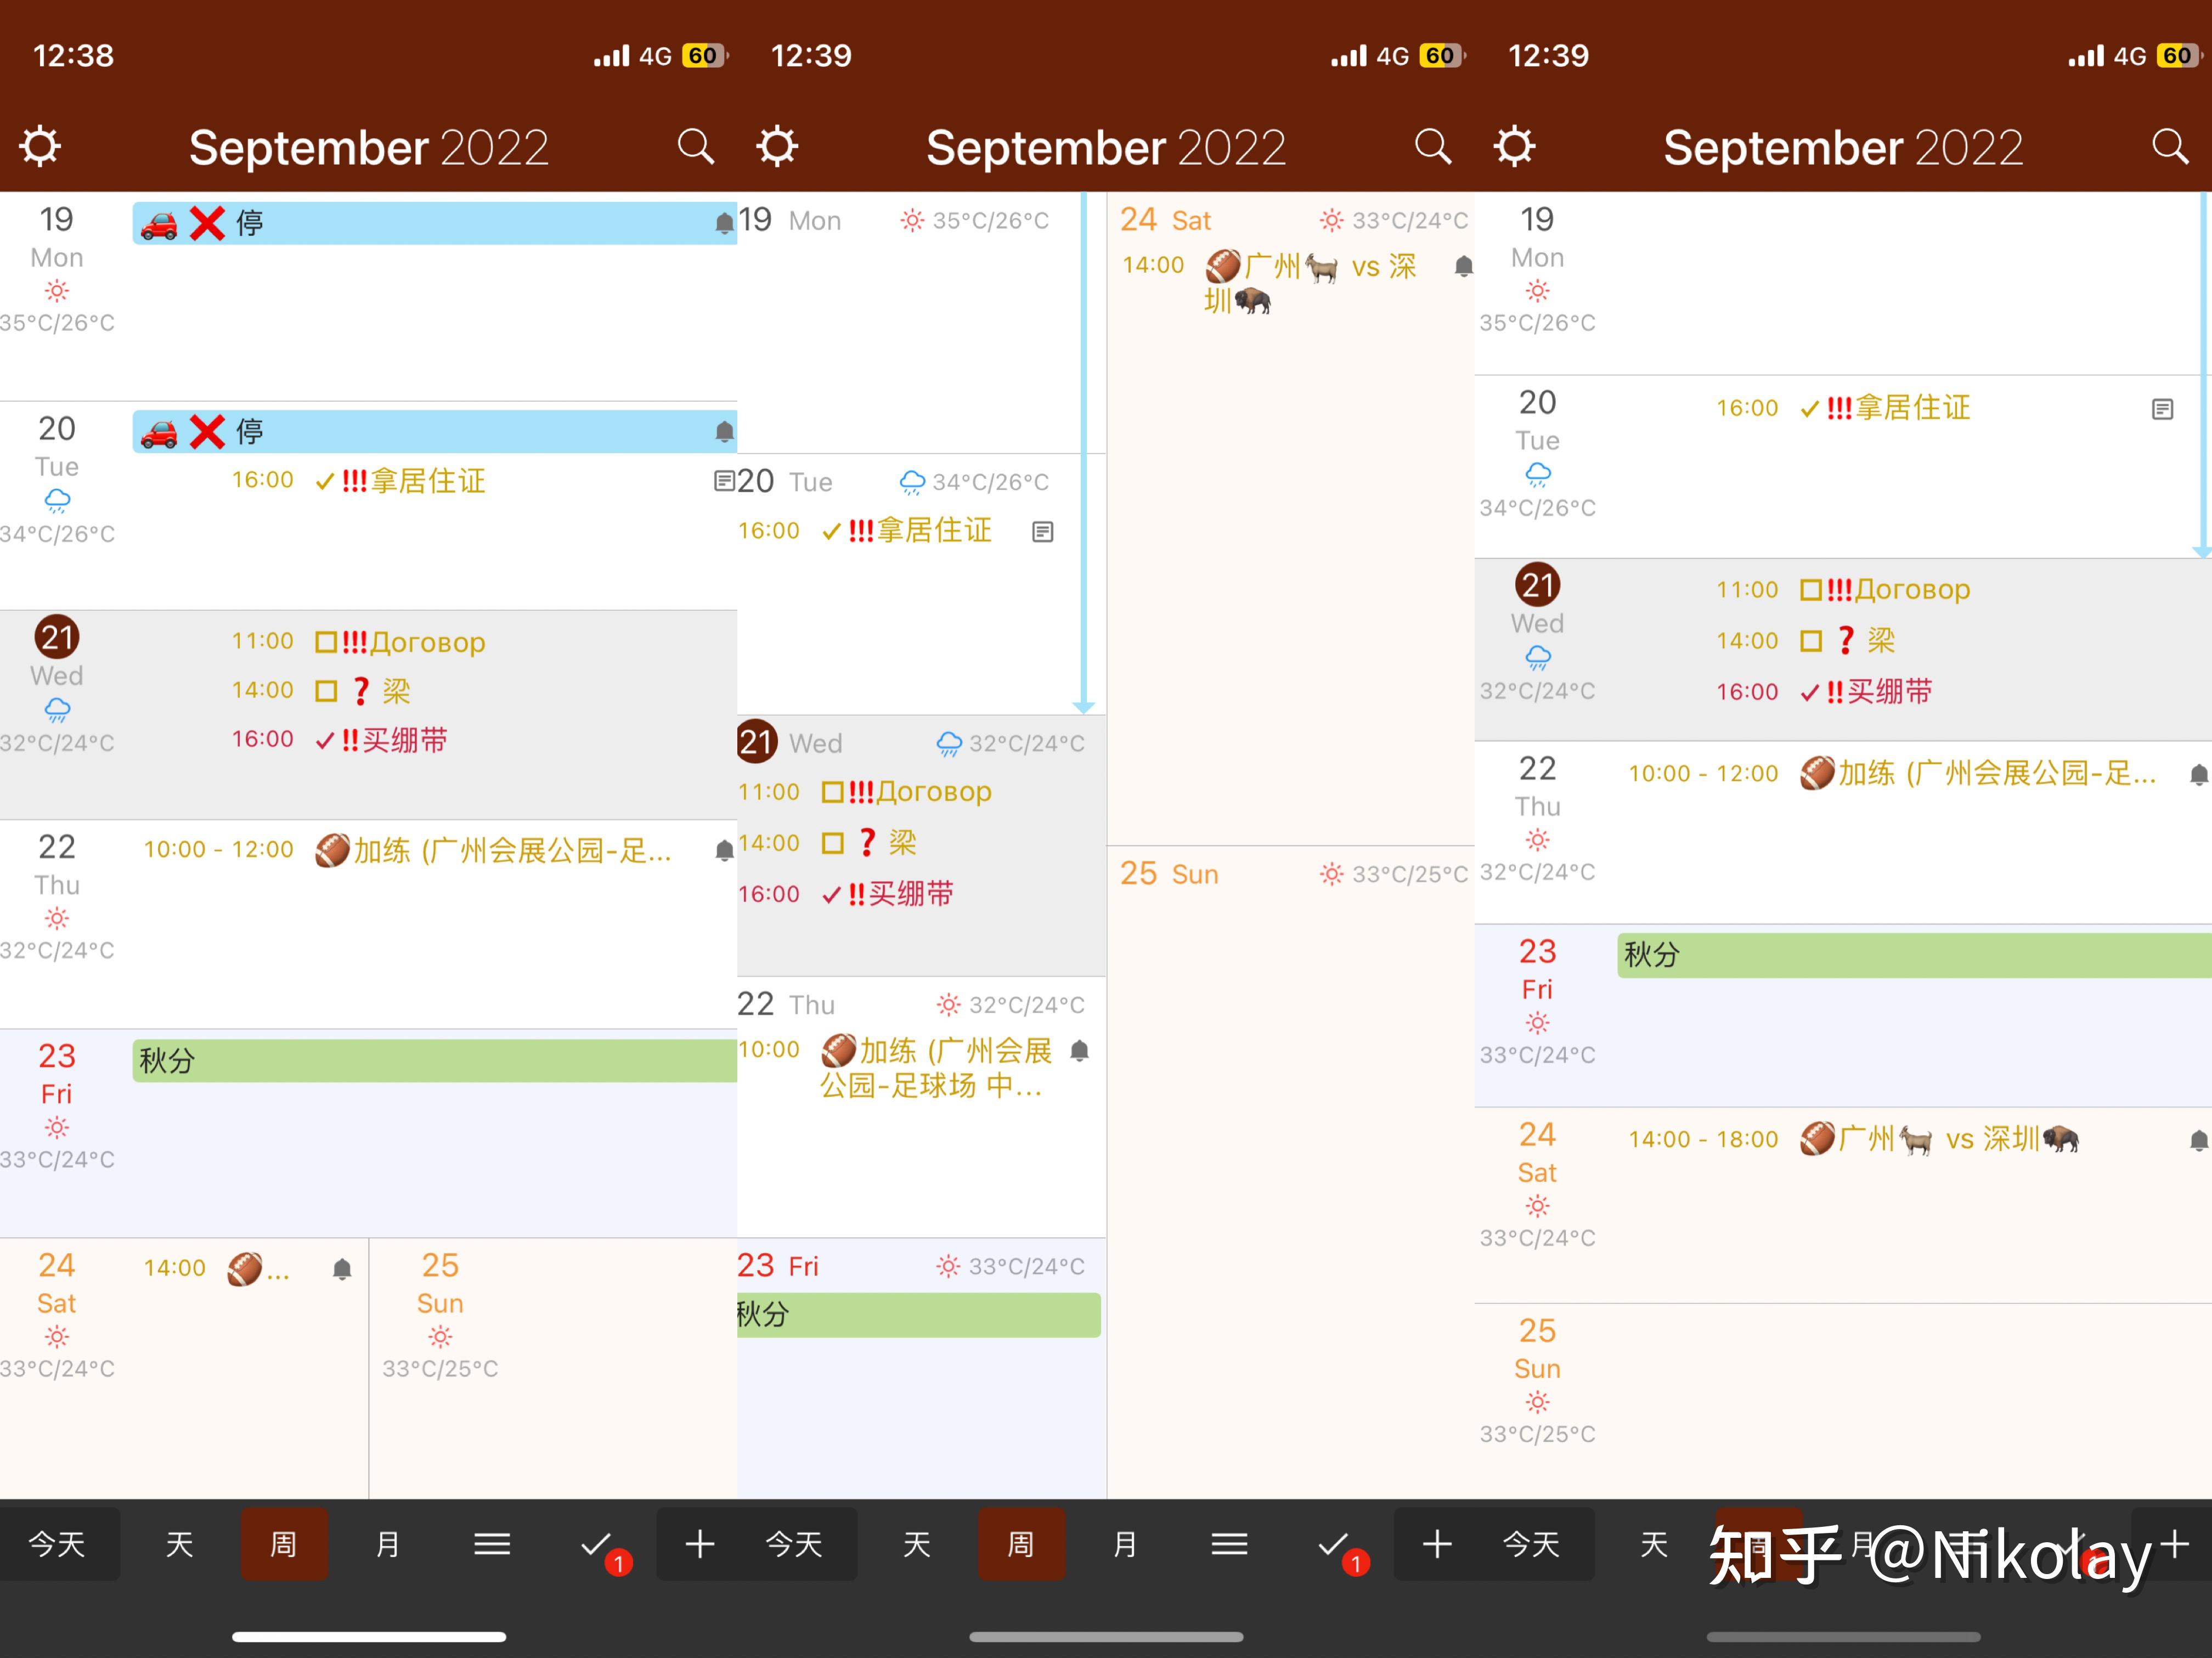The height and width of the screenshot is (1658, 2212).
Task: Open list view icon in left screenshot toolbar
Action: pyautogui.click(x=492, y=1545)
